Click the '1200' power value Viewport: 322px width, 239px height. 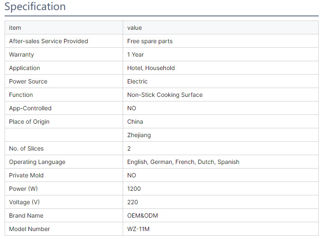tap(134, 189)
